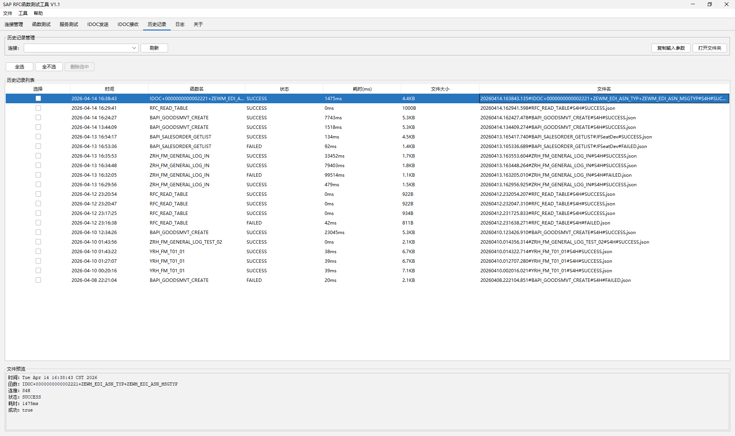Image resolution: width=735 pixels, height=436 pixels.
Task: Sort by the 耗时(ms) column header
Action: click(362, 89)
